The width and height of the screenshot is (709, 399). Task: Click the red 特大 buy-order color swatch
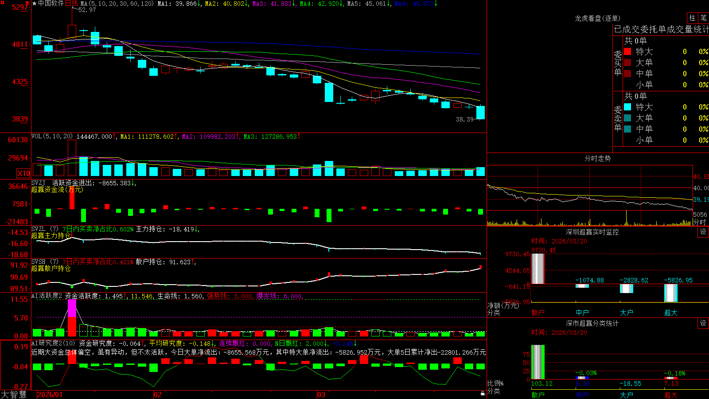[x=627, y=51]
